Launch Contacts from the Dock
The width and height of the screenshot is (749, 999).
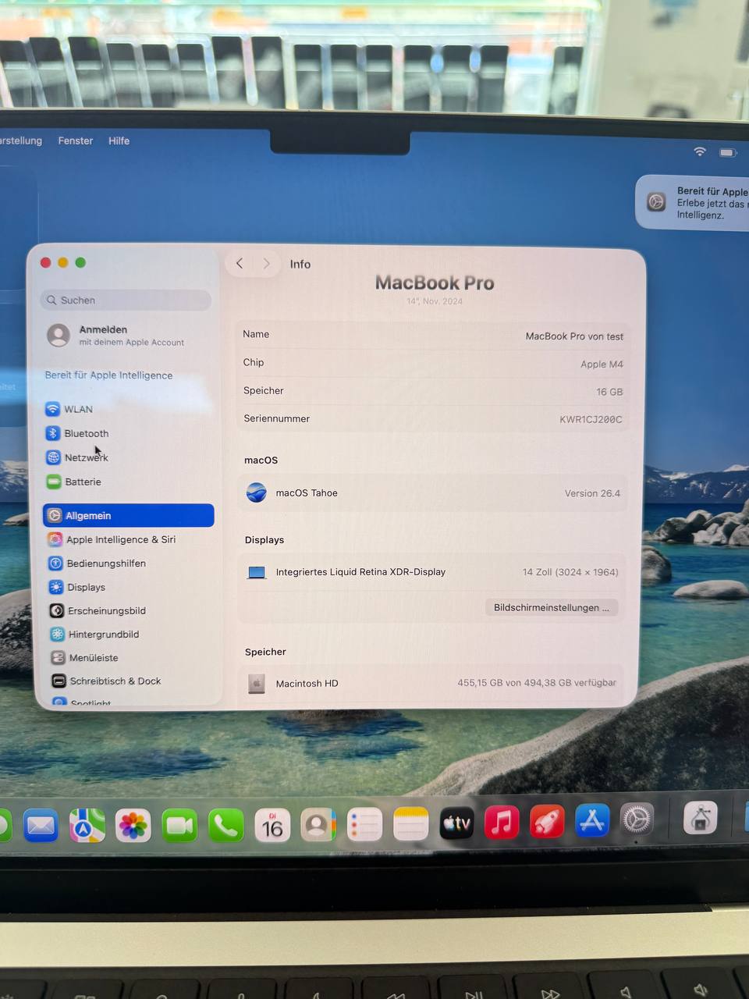318,825
